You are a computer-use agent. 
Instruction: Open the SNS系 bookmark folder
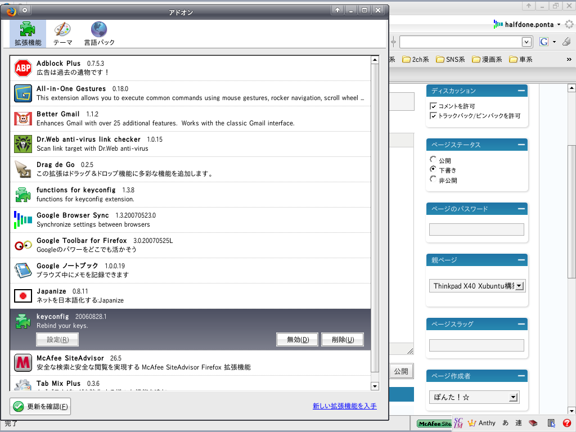[x=451, y=60]
